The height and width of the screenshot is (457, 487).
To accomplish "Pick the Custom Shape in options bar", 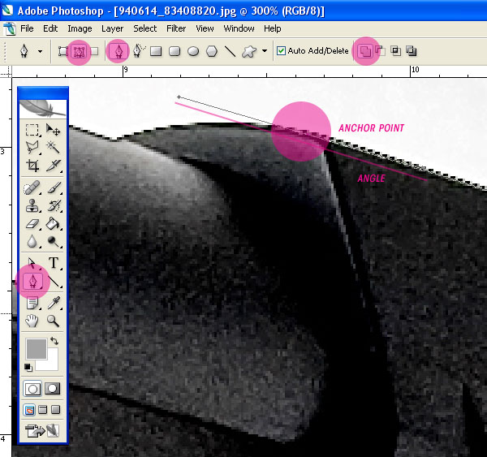I will click(249, 52).
